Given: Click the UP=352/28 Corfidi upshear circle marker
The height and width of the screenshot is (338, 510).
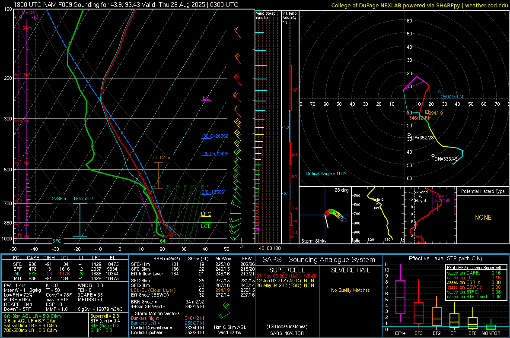Looking at the screenshot, I should [x=409, y=135].
